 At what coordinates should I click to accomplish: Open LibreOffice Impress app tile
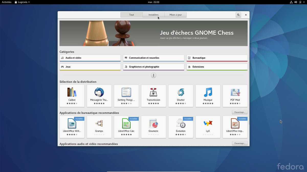235,127
